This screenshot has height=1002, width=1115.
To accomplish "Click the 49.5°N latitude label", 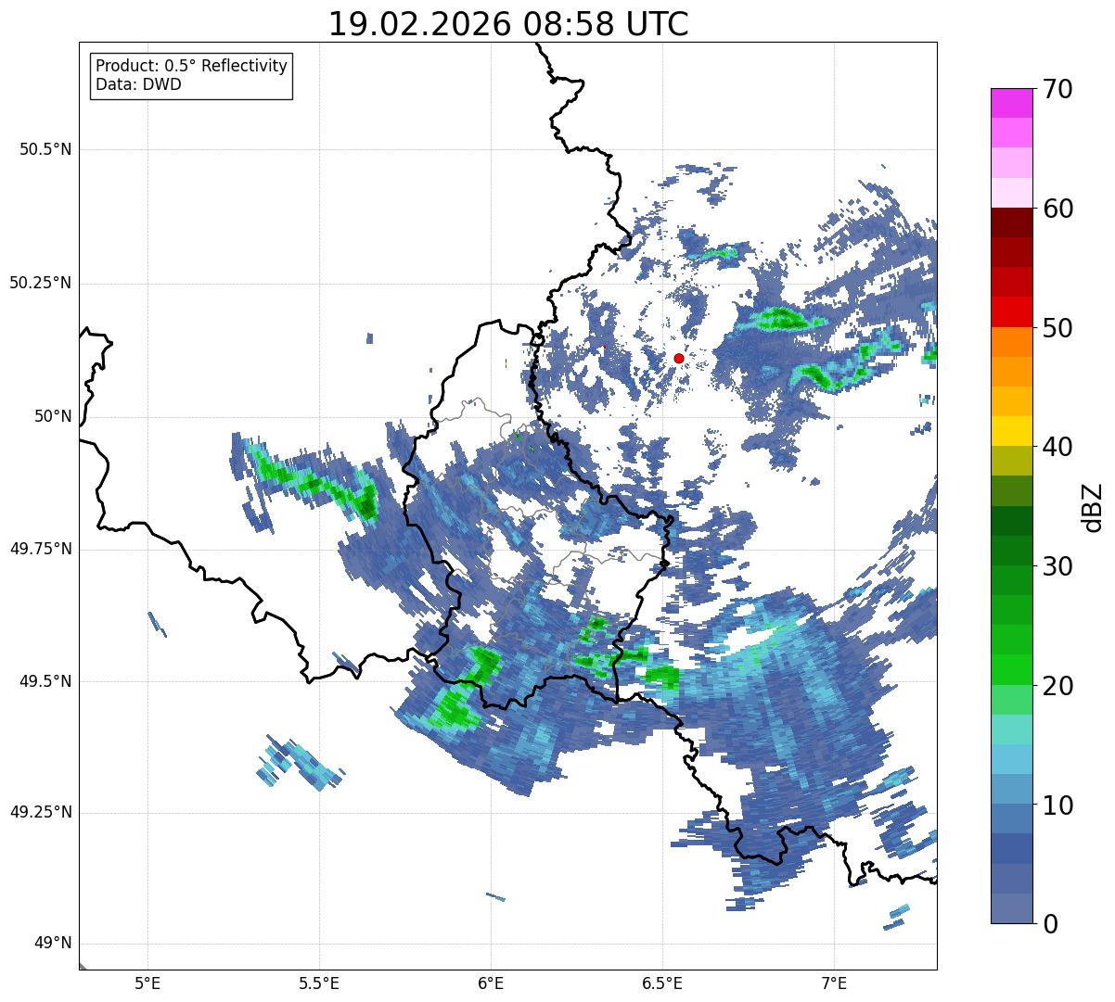I will point(45,681).
